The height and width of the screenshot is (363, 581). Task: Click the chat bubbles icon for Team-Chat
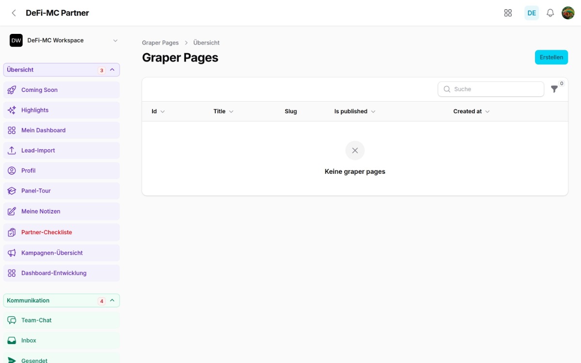click(12, 320)
